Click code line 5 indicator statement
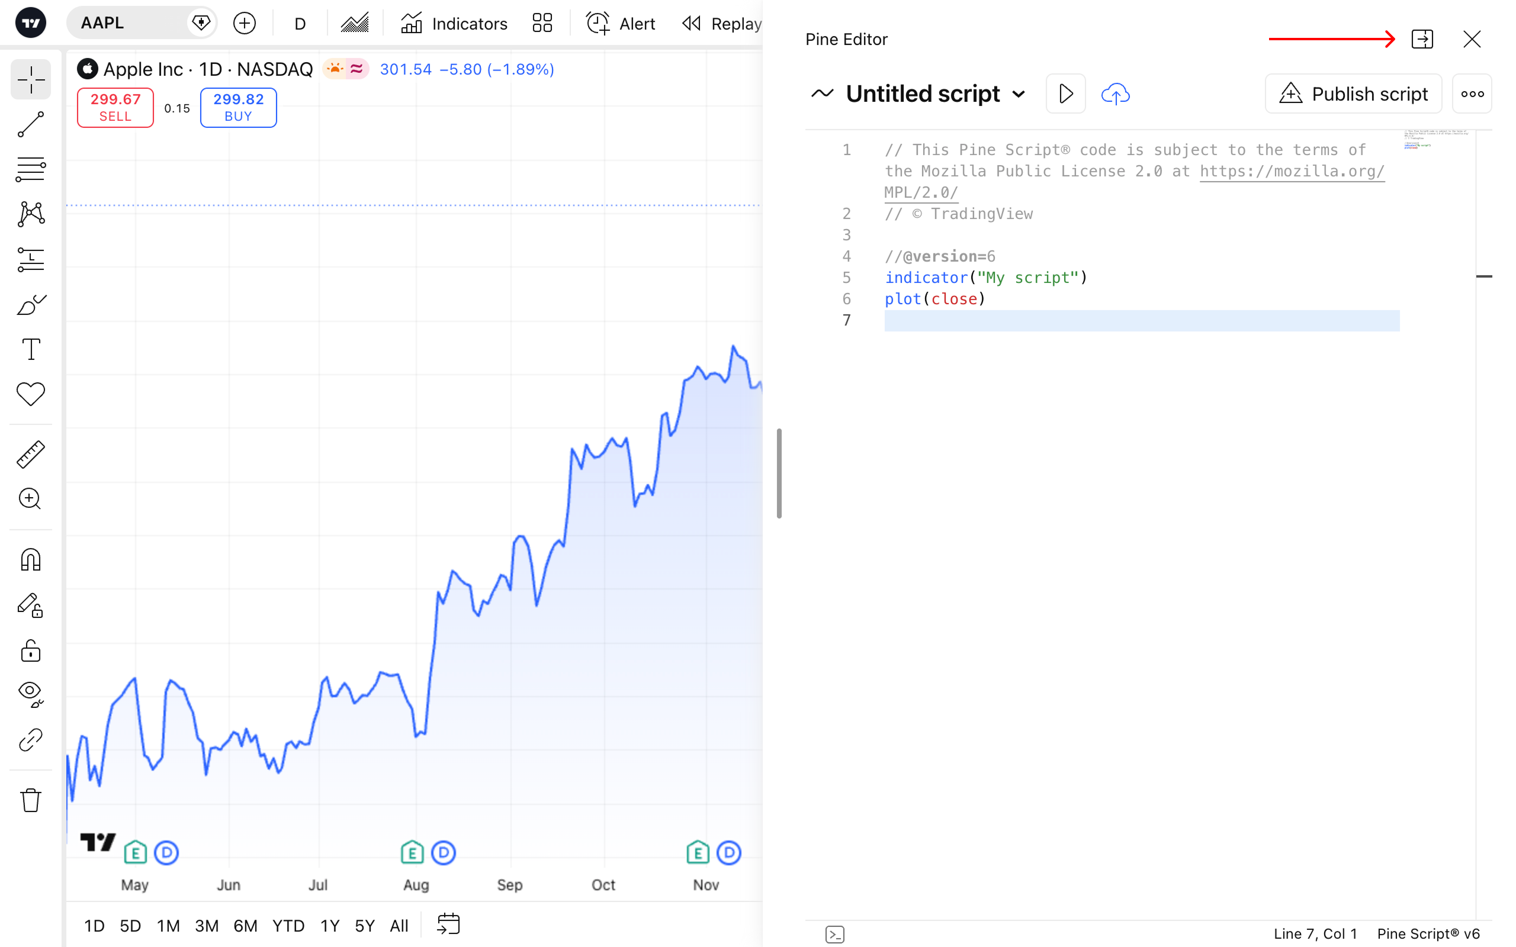The width and height of the screenshot is (1516, 947). (986, 278)
